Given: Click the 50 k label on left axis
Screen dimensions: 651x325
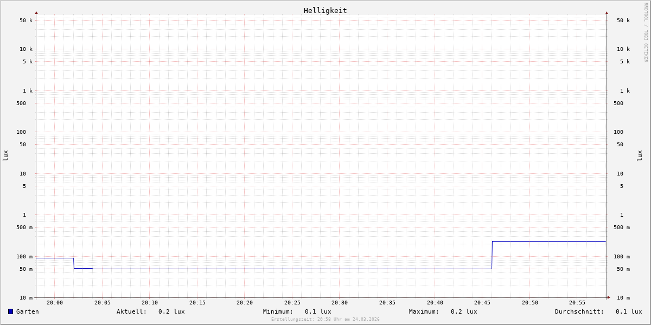Looking at the screenshot, I should 26,21.
